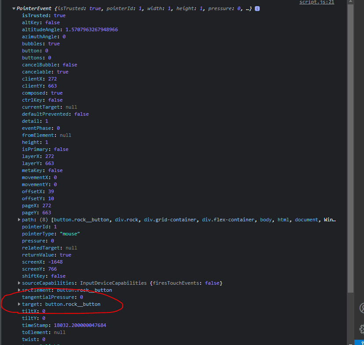Select the buttons: 0 property row
This screenshot has height=345, width=364.
pos(37,58)
